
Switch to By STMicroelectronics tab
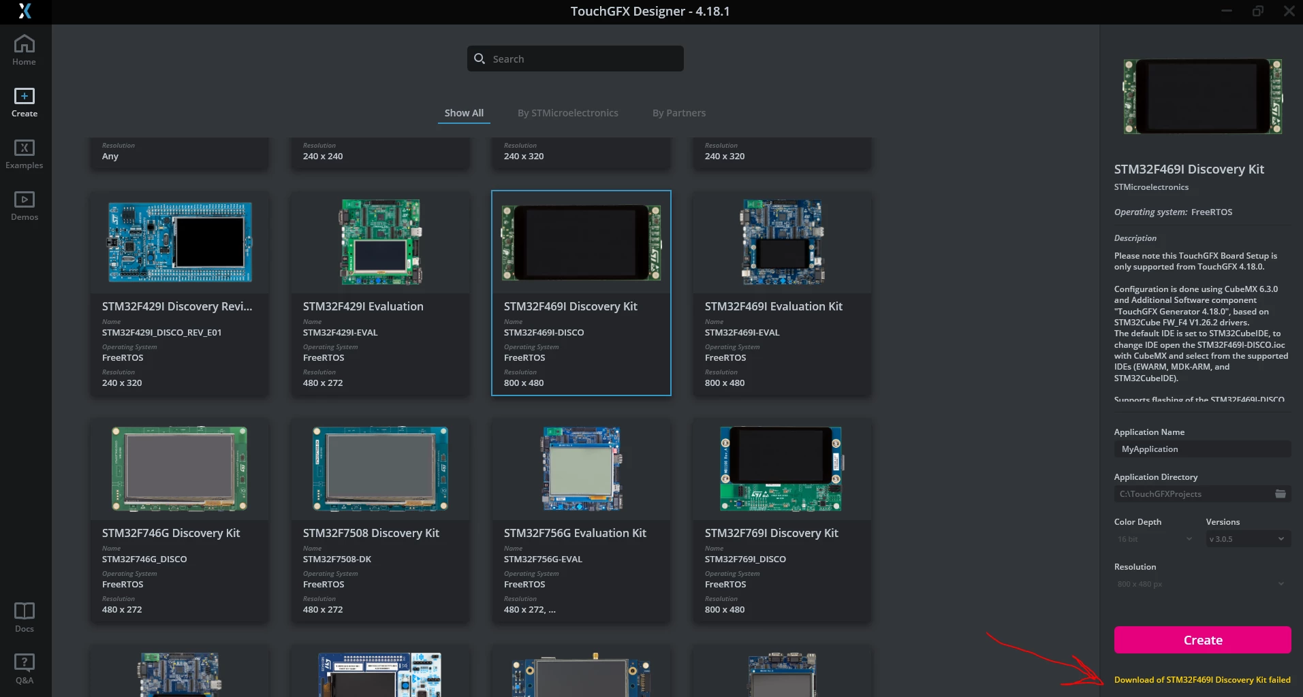pyautogui.click(x=568, y=113)
